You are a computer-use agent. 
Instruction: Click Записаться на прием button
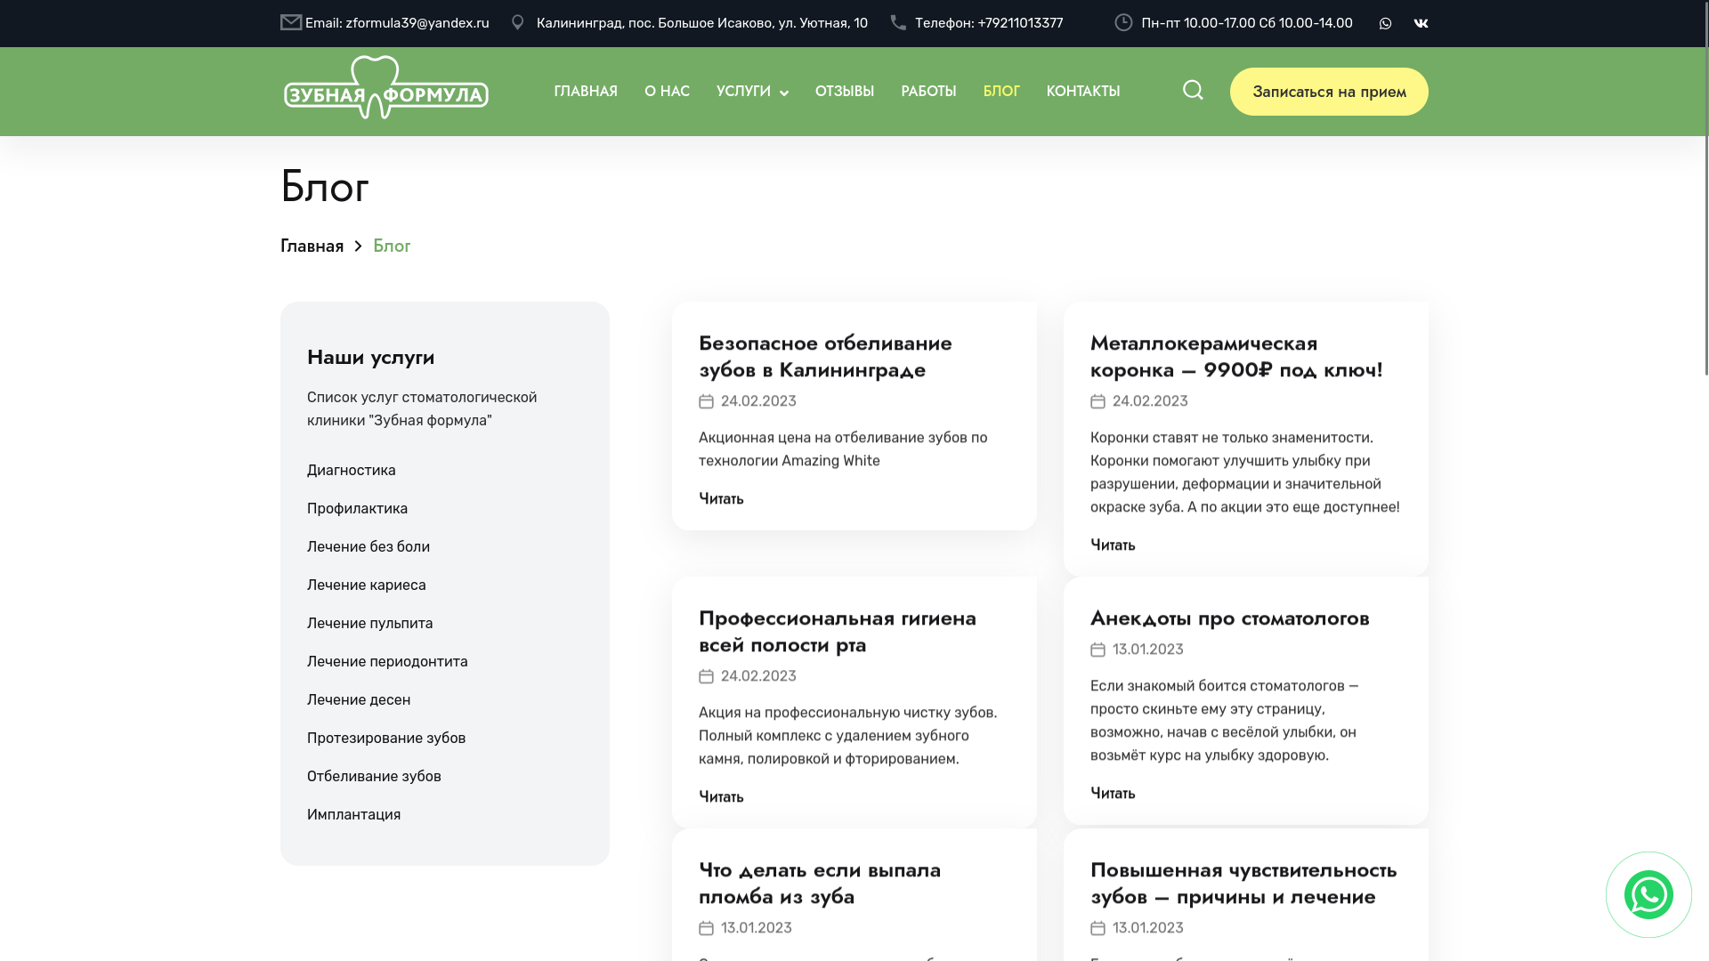tap(1329, 92)
